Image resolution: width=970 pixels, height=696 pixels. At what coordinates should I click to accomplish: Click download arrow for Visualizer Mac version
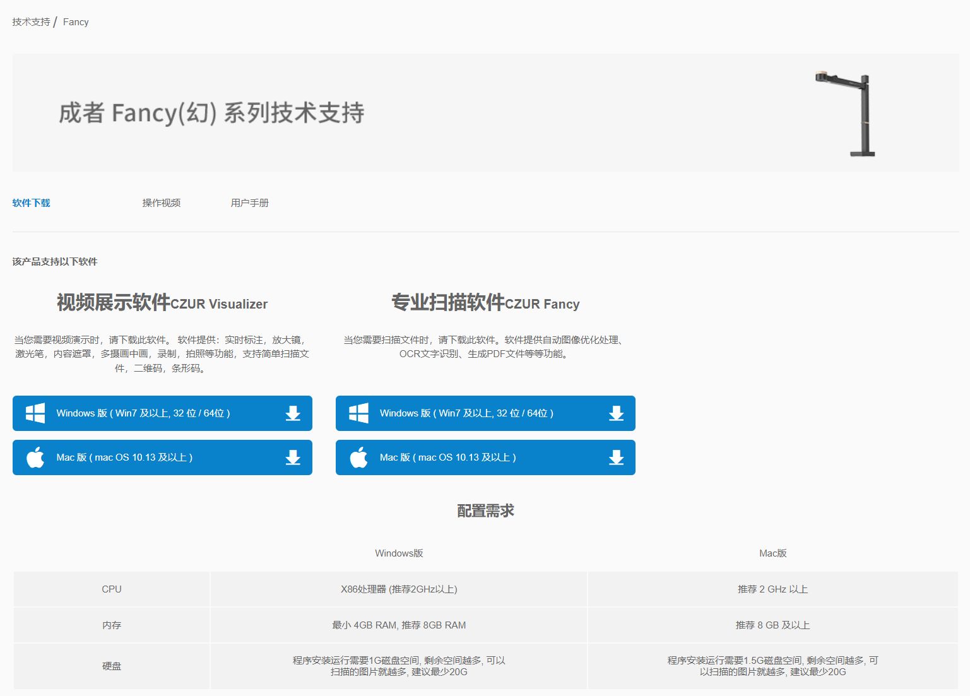[293, 457]
